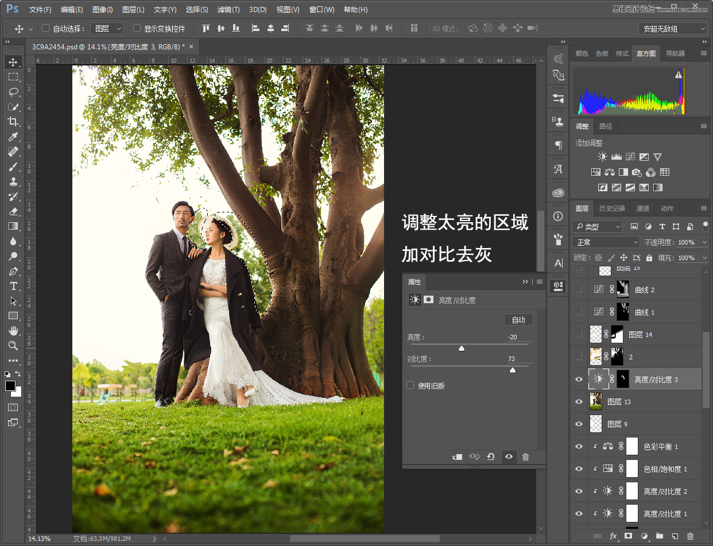The width and height of the screenshot is (713, 546).
Task: Show the 图层 14 layer
Action: pyautogui.click(x=579, y=334)
